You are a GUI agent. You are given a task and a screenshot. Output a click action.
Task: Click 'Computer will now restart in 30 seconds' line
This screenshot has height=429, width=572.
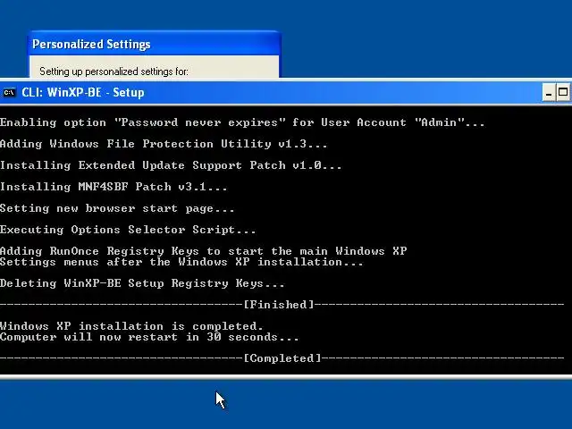pyautogui.click(x=149, y=337)
